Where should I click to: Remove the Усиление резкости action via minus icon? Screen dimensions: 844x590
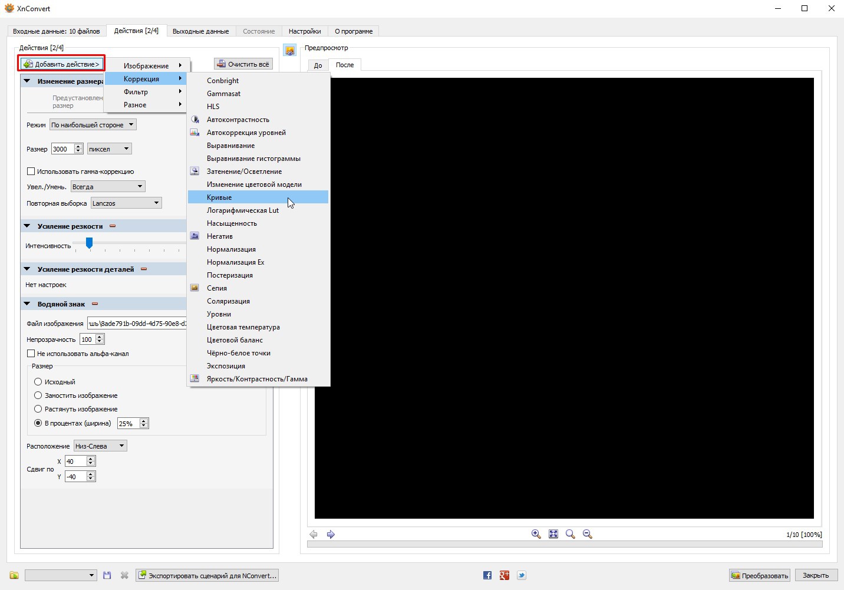[x=113, y=226]
